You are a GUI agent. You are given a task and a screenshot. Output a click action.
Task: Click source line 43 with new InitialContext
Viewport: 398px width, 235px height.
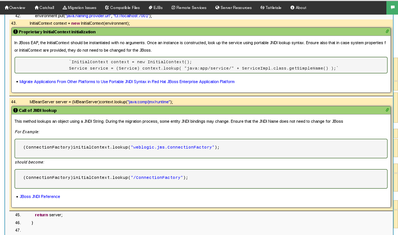(79, 23)
